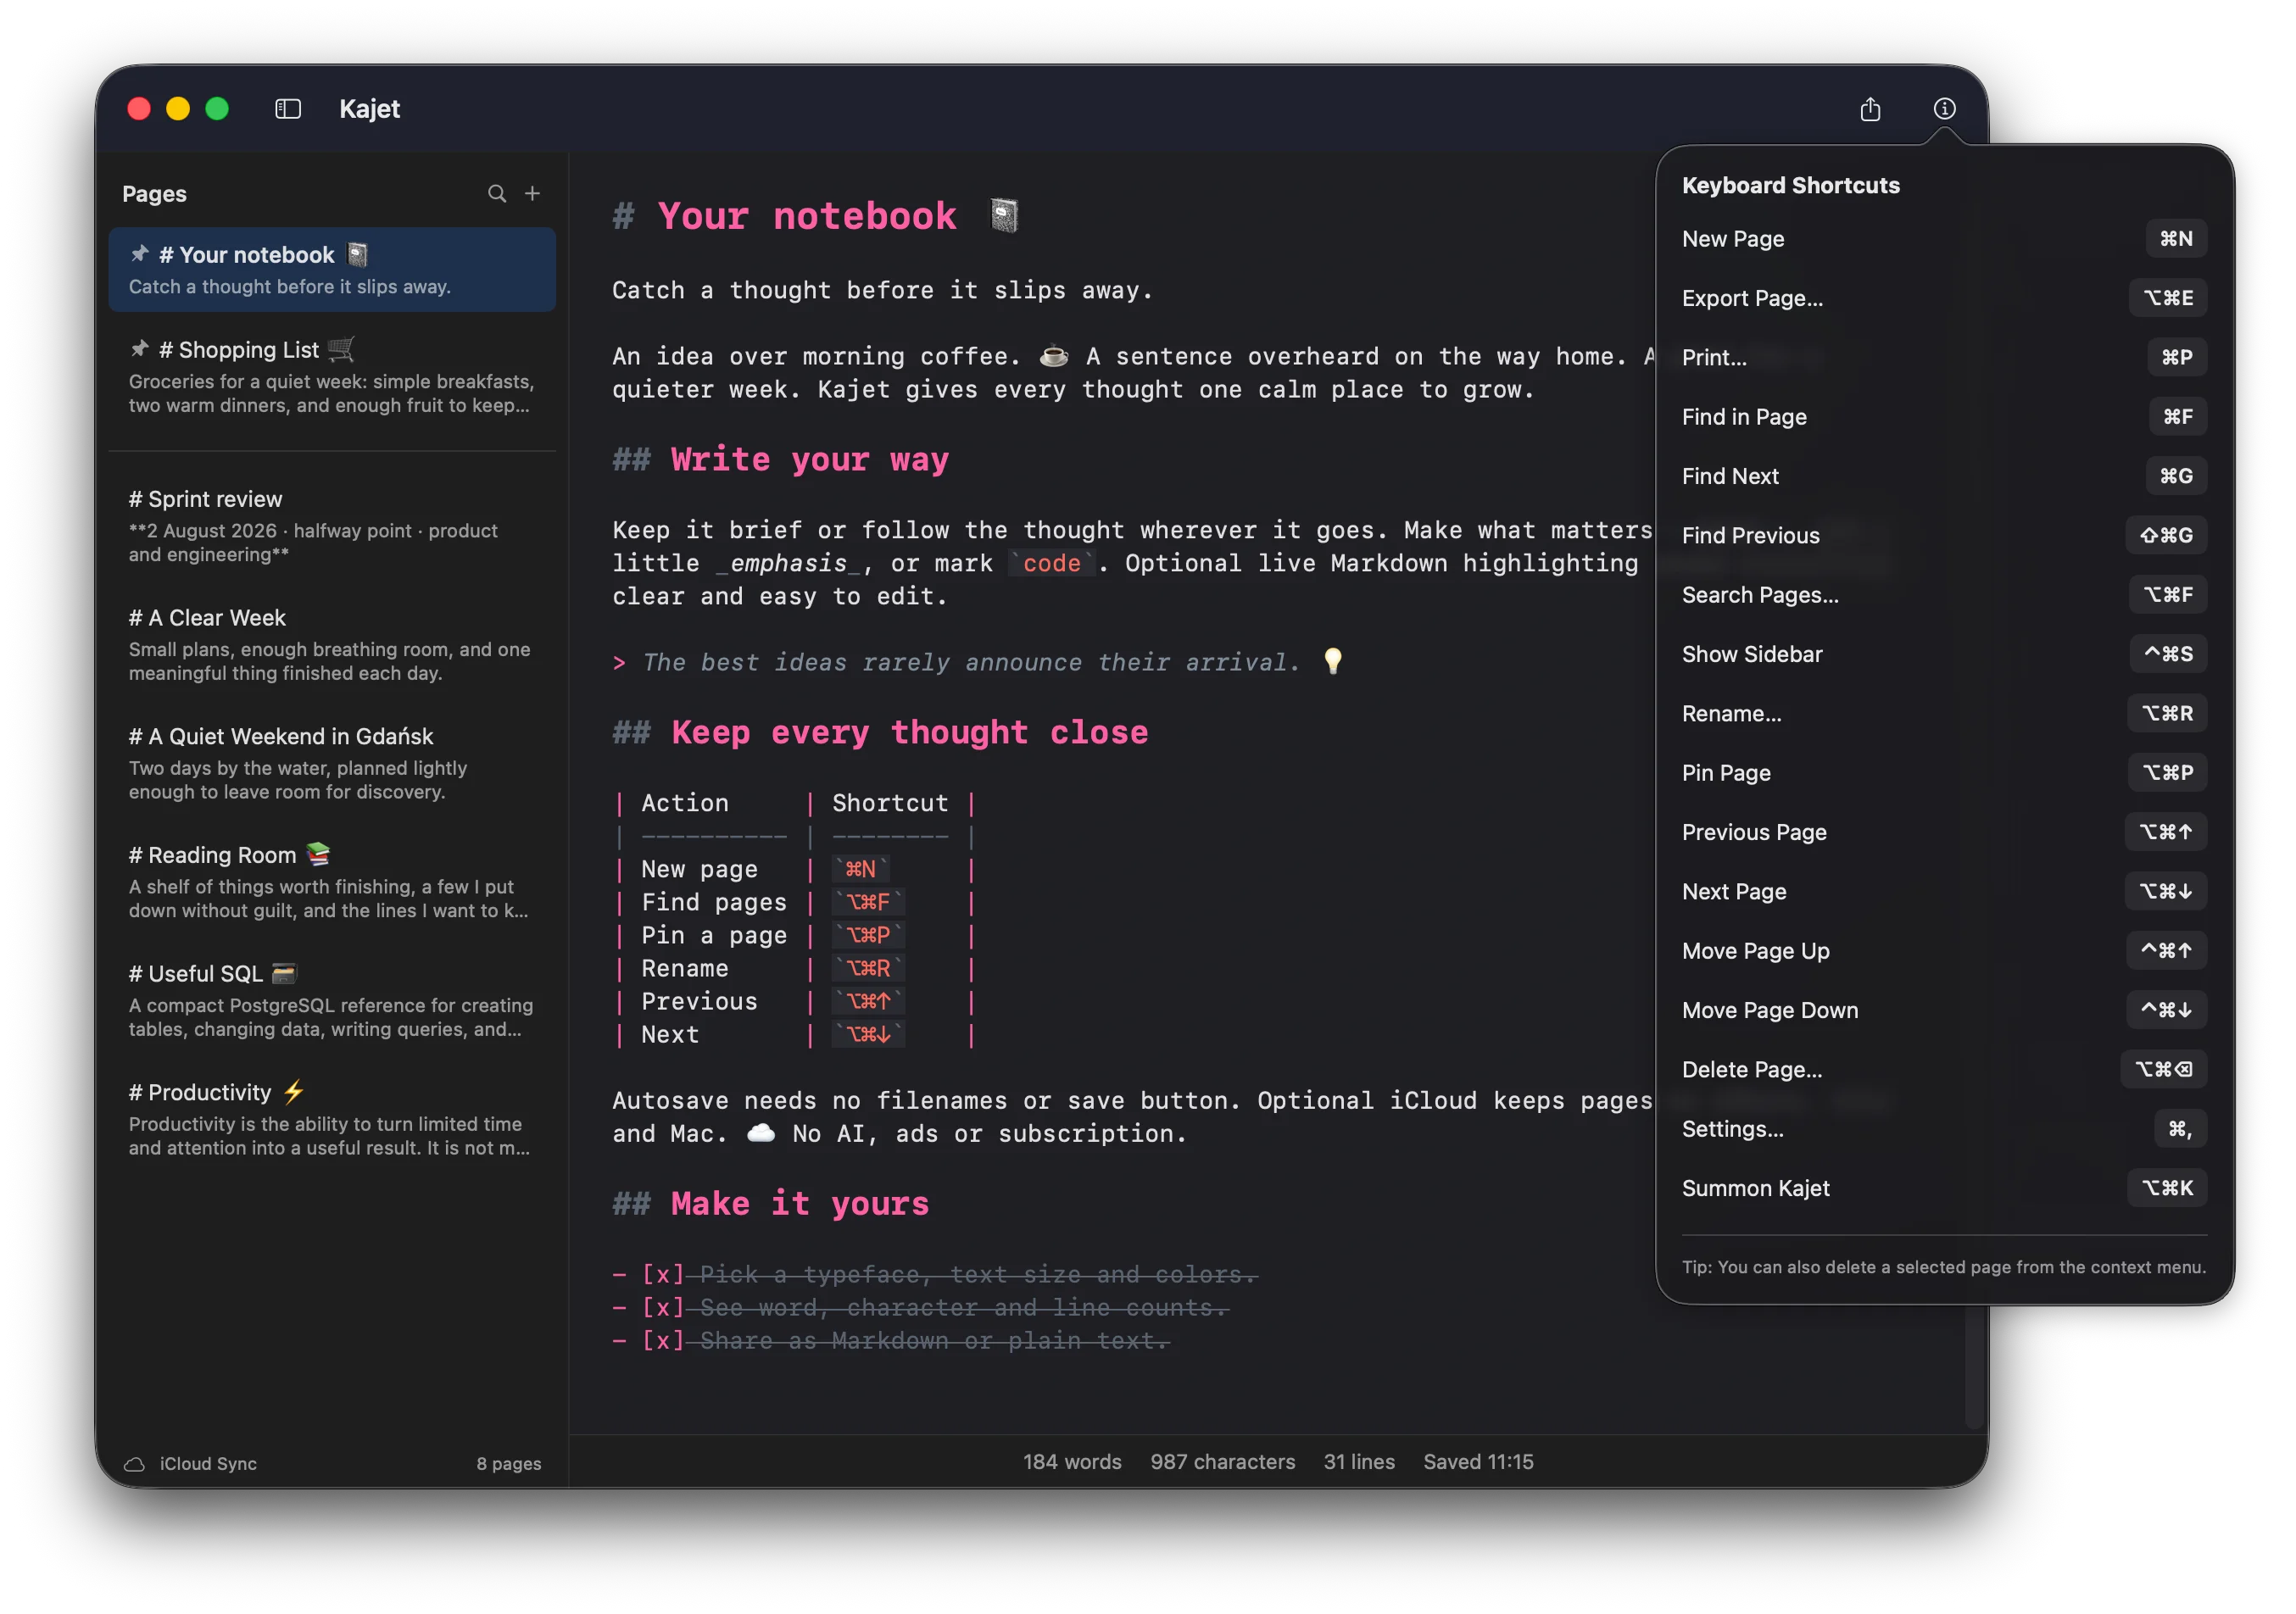This screenshot has height=1614, width=2296.
Task: Open the Reading Room page
Action: 332,882
